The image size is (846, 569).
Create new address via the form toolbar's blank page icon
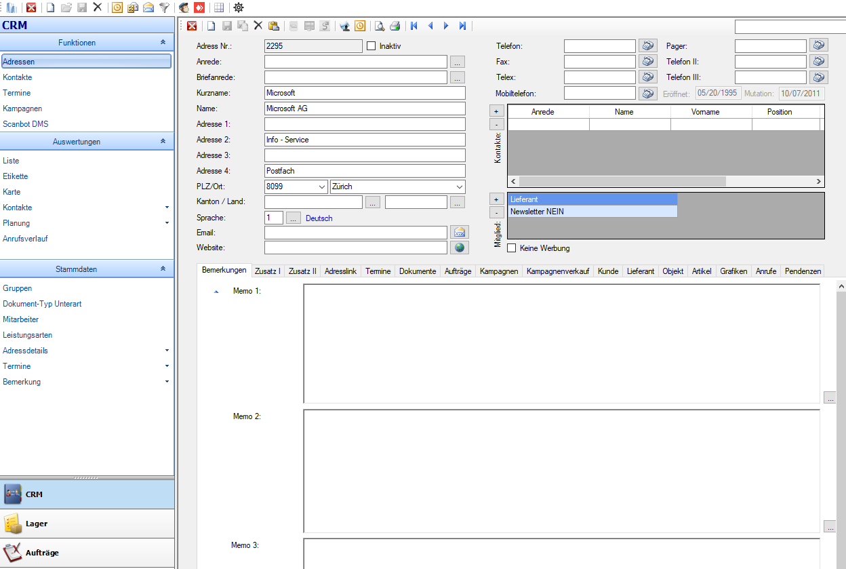tap(211, 26)
